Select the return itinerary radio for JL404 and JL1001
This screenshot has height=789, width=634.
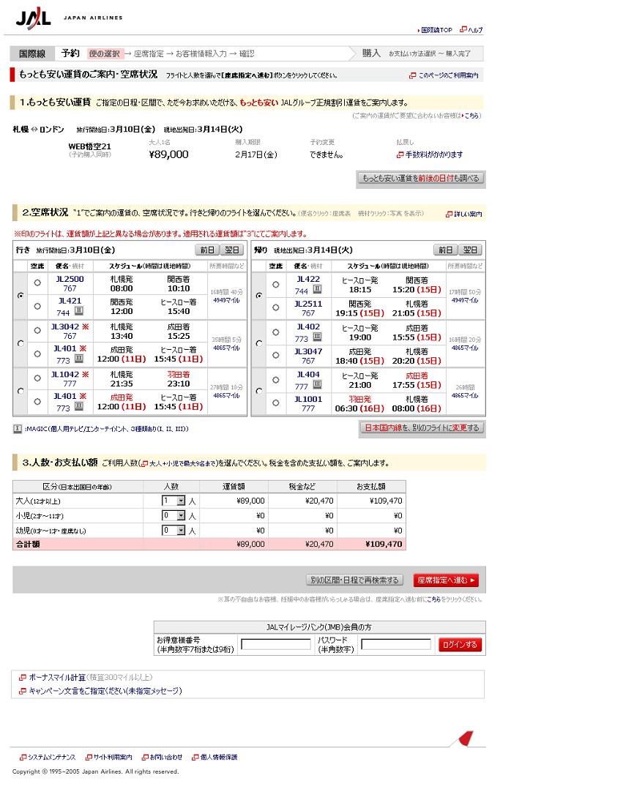(258, 391)
